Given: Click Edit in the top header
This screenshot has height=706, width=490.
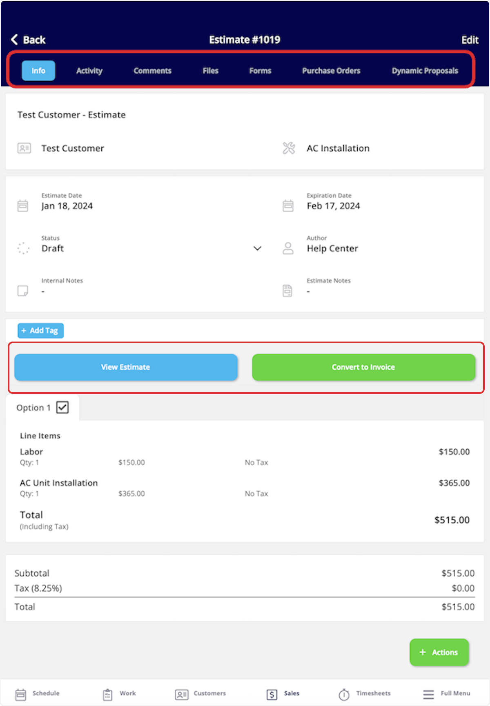Looking at the screenshot, I should coord(470,40).
